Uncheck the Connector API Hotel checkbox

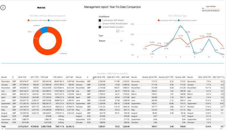click(100, 20)
